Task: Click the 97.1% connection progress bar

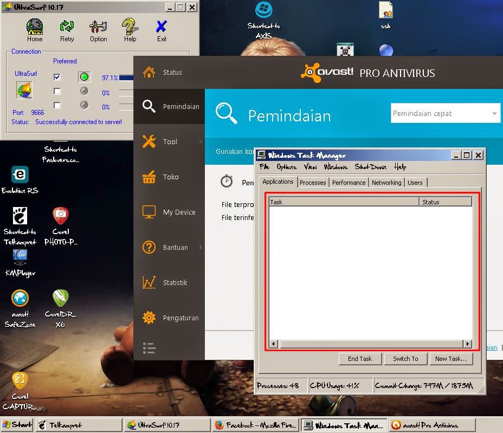Action: pyautogui.click(x=126, y=77)
